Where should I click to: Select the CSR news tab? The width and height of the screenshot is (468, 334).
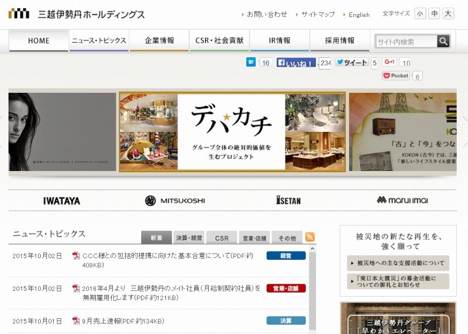click(x=222, y=238)
